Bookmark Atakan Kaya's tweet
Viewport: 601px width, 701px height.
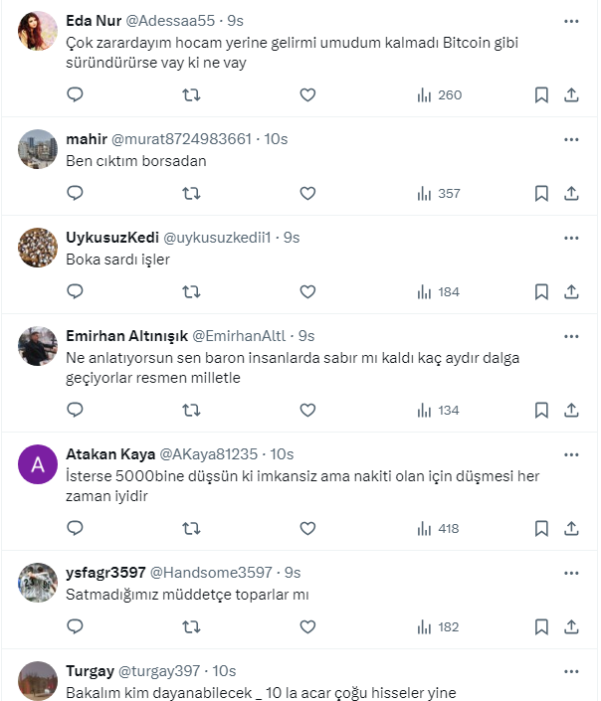tap(541, 528)
